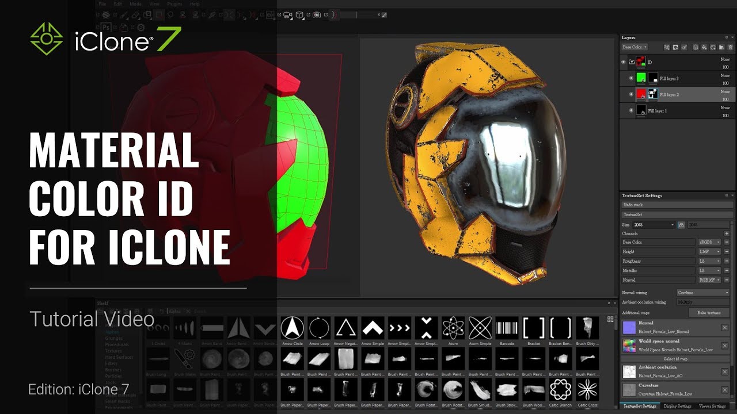
Task: Select the triple-chevron Arrow Simple alpha
Action: [x=400, y=328]
